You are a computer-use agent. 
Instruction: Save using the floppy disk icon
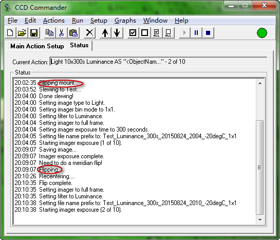(34, 33)
